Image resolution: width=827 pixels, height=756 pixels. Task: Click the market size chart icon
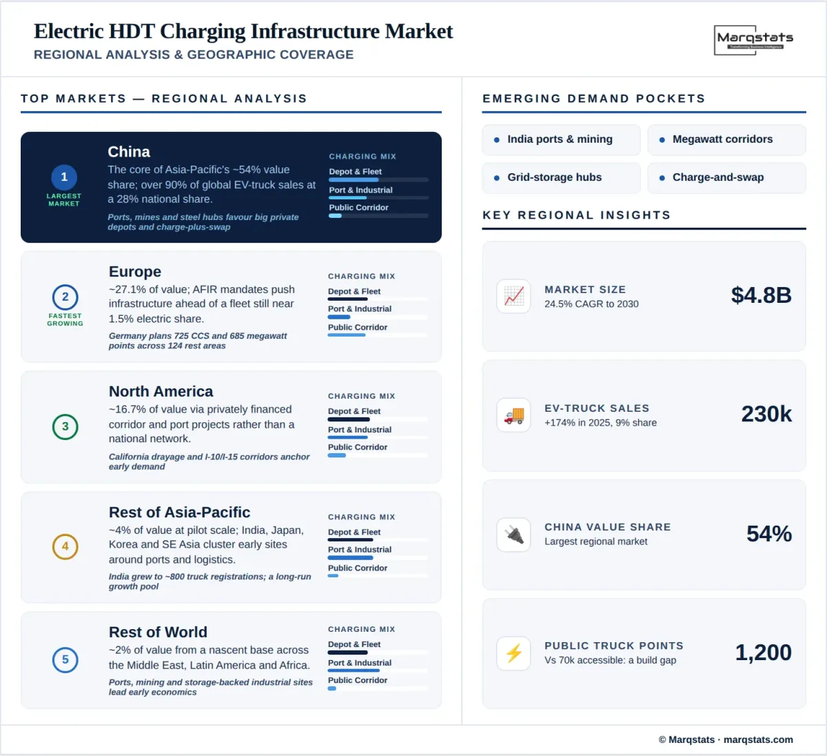(513, 297)
